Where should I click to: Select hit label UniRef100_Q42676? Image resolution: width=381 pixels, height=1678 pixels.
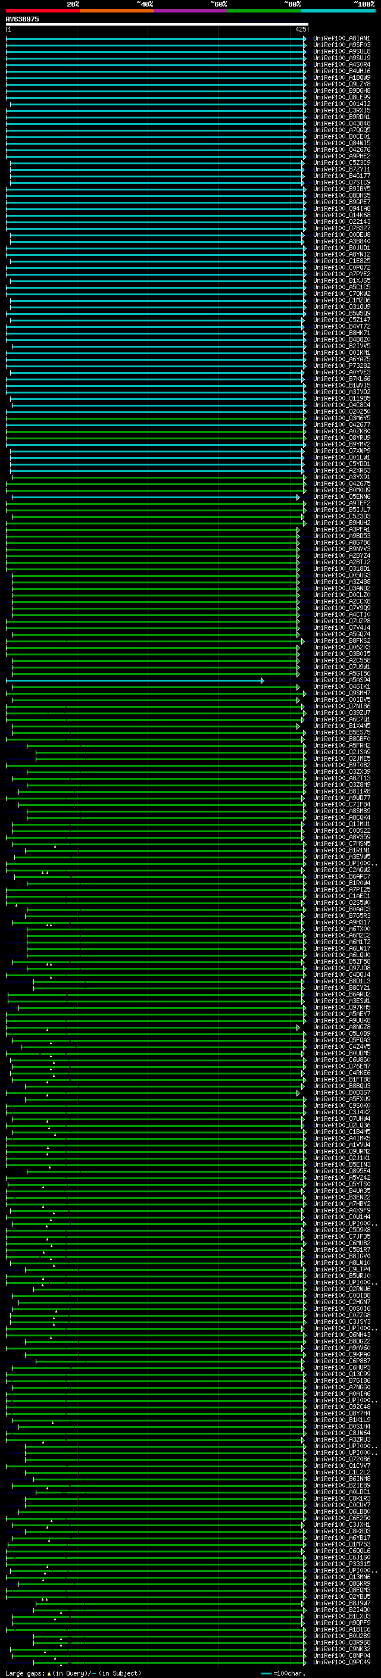point(341,150)
